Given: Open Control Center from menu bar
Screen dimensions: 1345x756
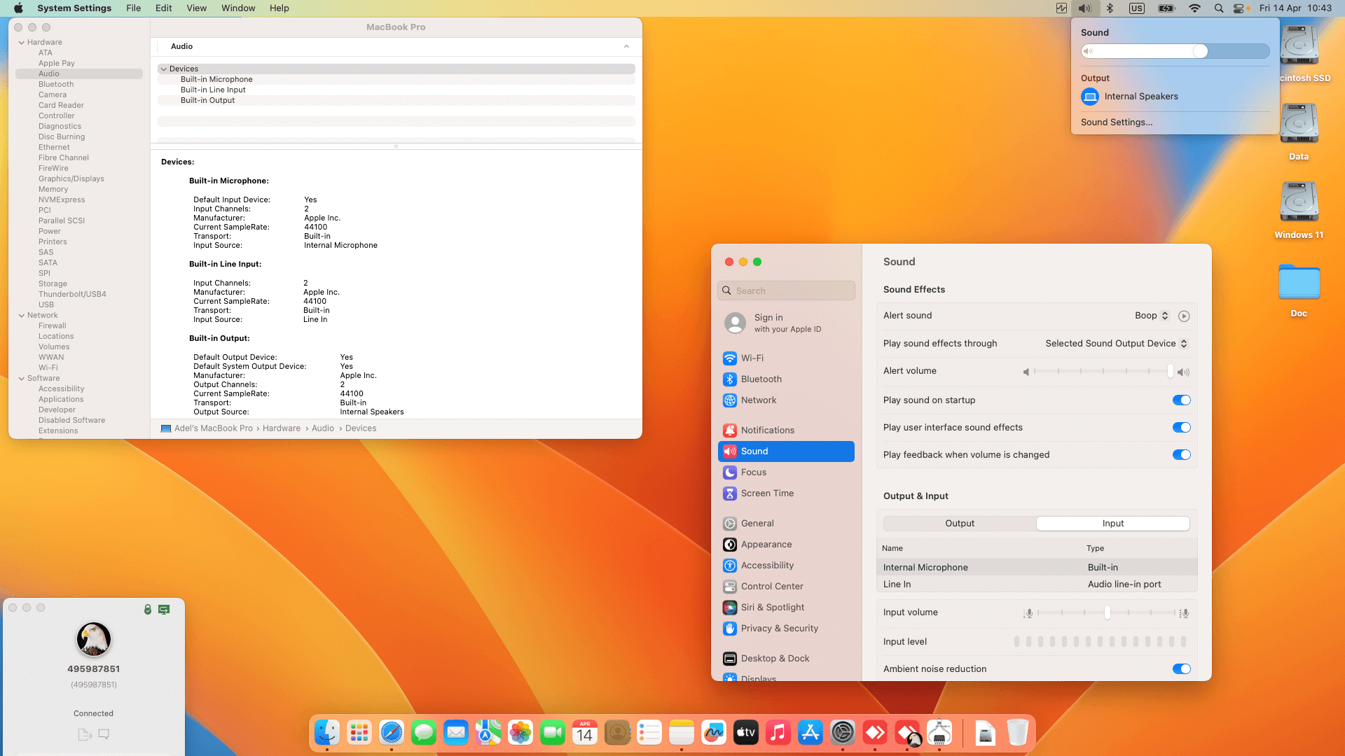Looking at the screenshot, I should click(1239, 8).
